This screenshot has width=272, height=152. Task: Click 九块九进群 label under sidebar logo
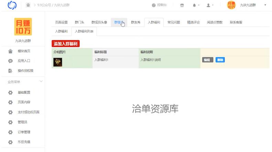point(23,41)
